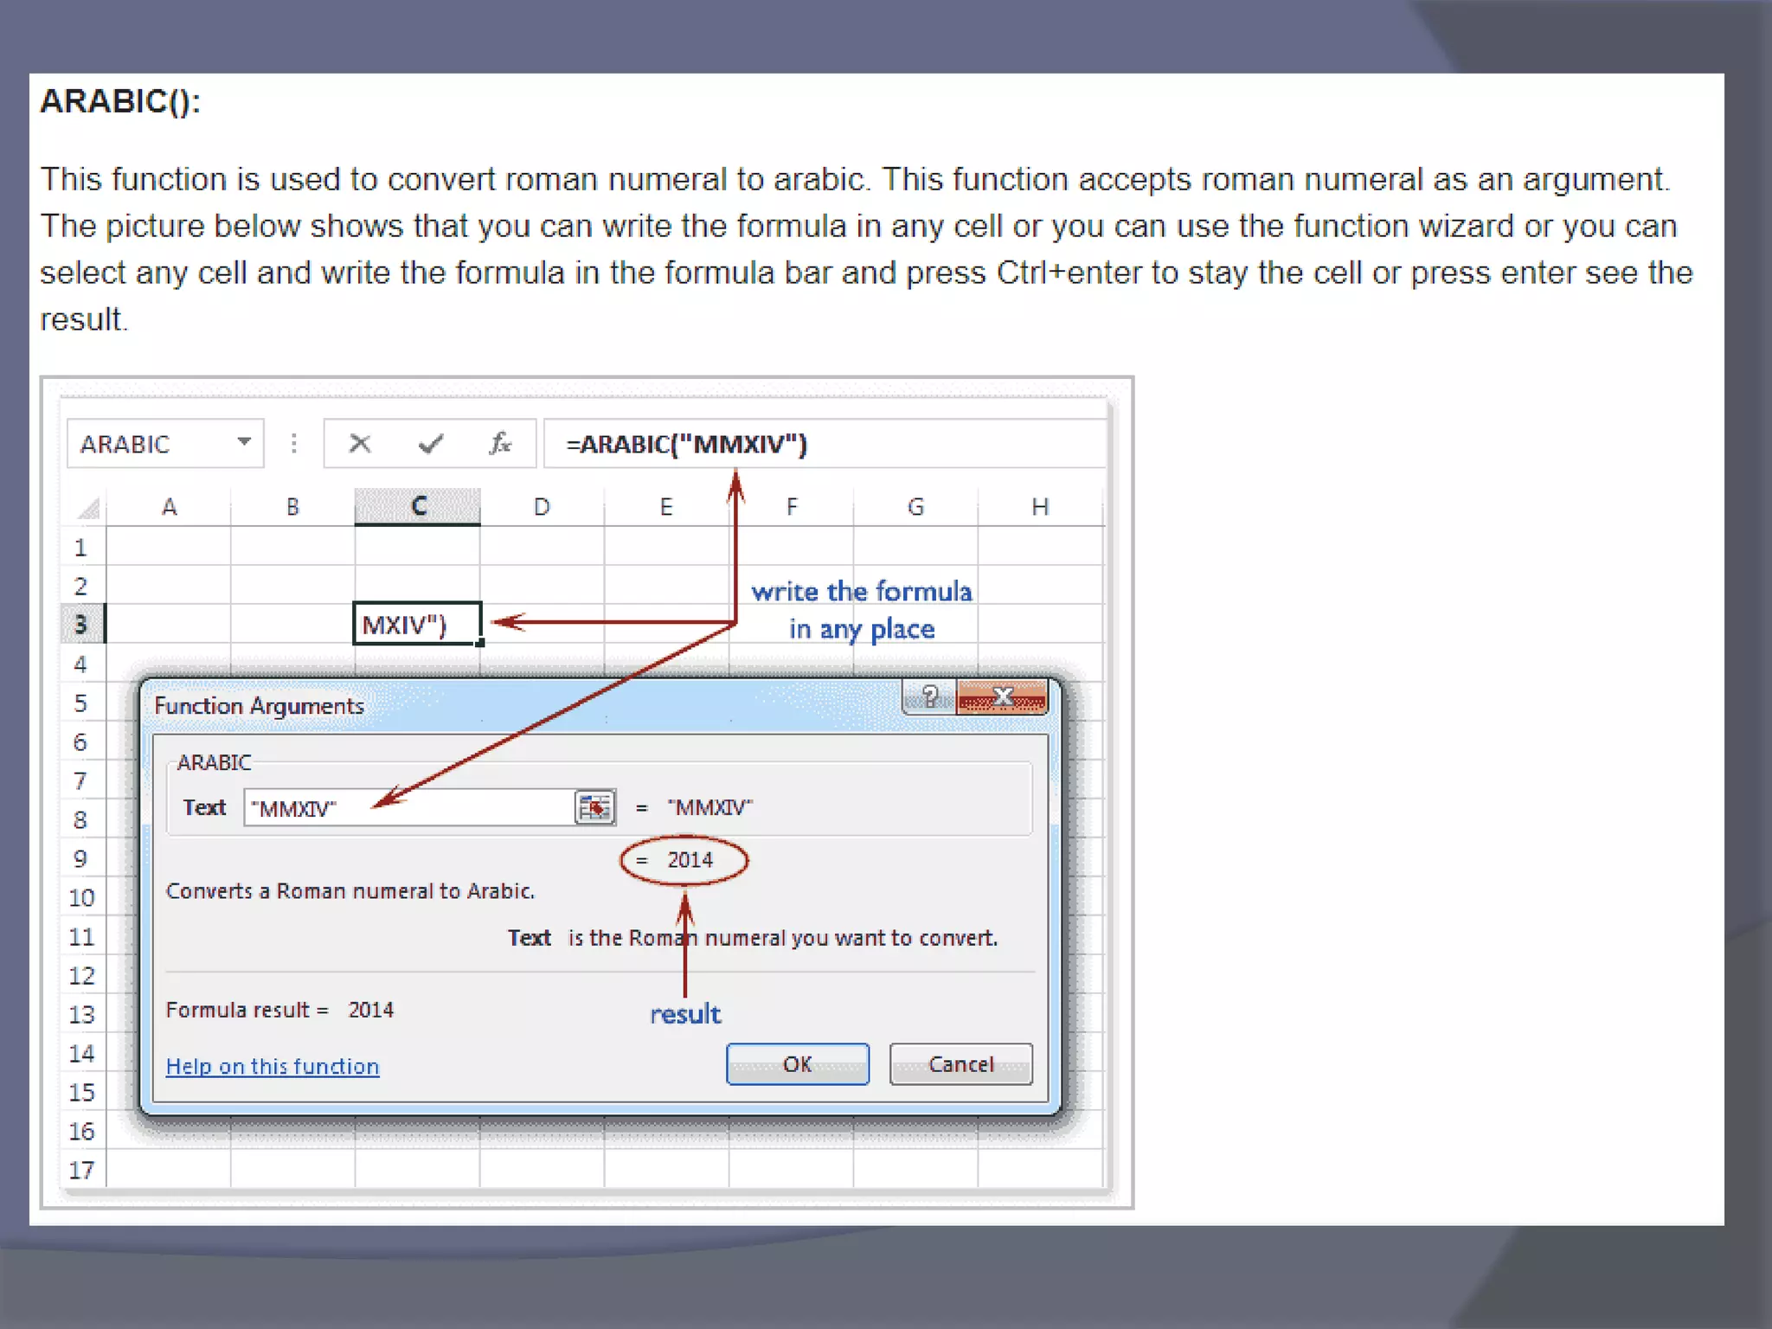This screenshot has height=1329, width=1772.
Task: Click the collapse dialog range selector icon
Action: (594, 807)
